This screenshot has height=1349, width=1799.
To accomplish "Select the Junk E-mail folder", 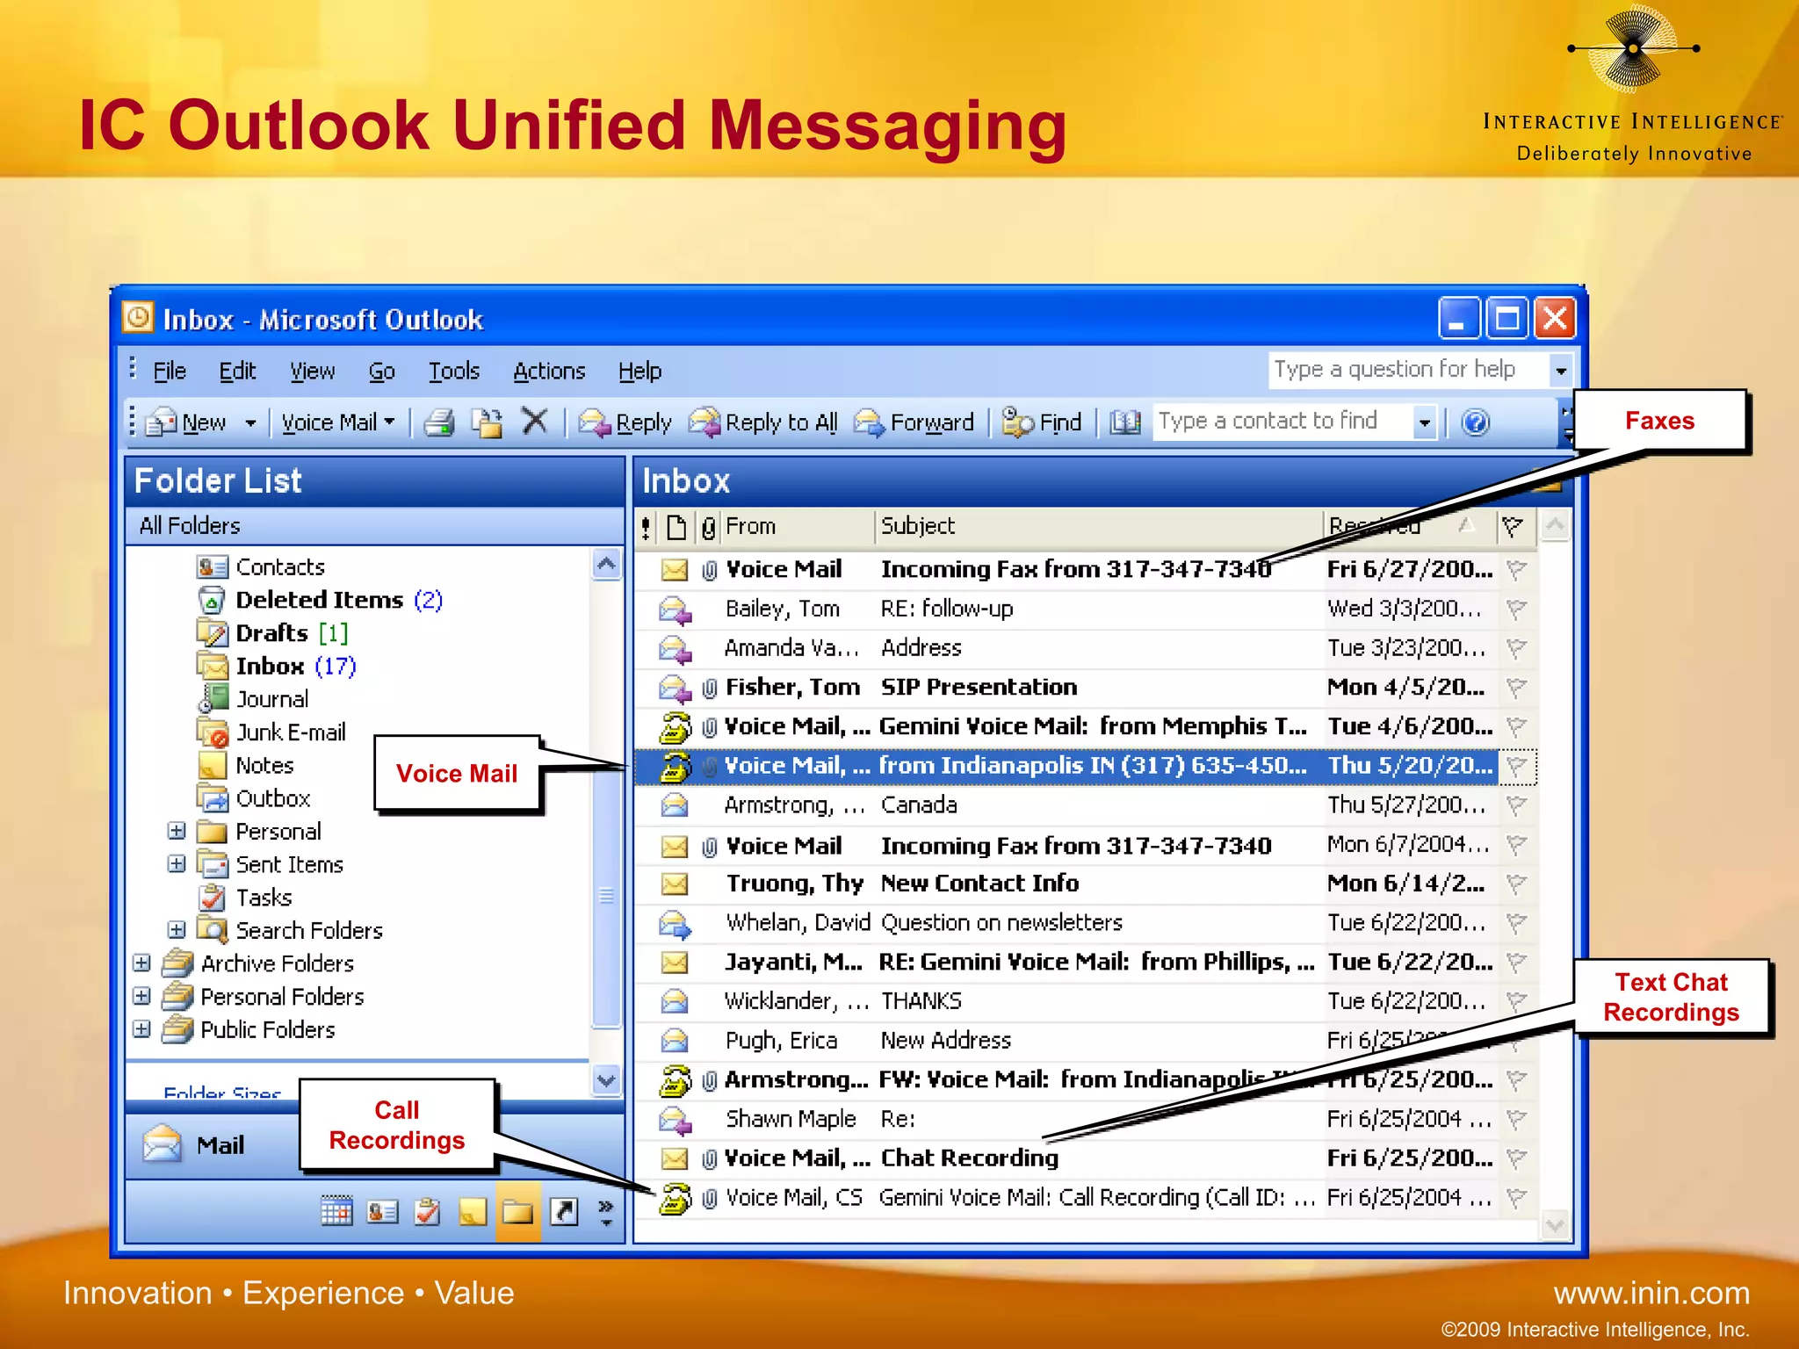I will pos(271,732).
